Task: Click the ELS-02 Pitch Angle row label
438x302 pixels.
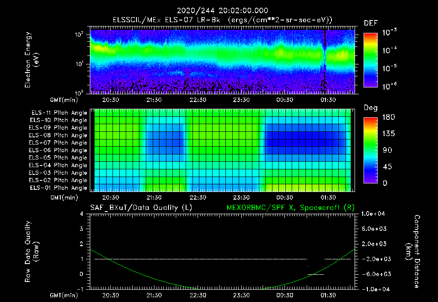Action: point(58,180)
